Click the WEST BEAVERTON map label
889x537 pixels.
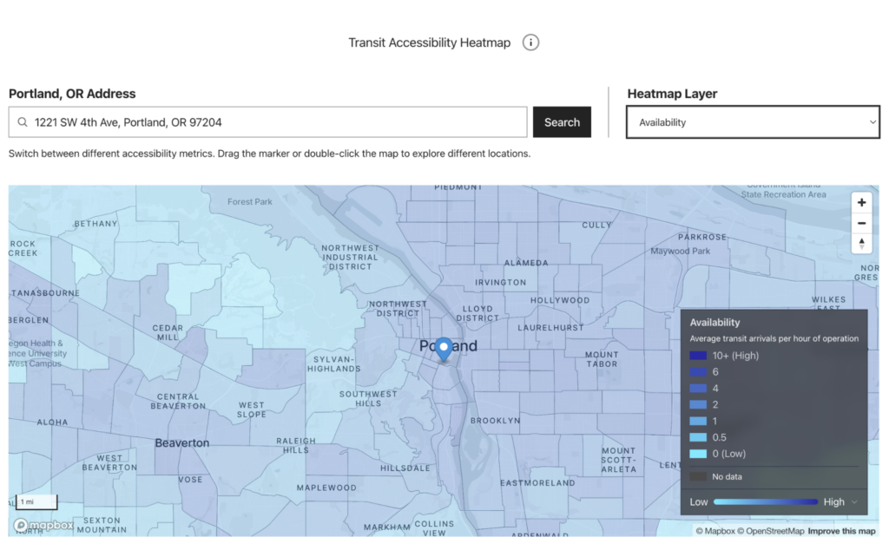[109, 462]
